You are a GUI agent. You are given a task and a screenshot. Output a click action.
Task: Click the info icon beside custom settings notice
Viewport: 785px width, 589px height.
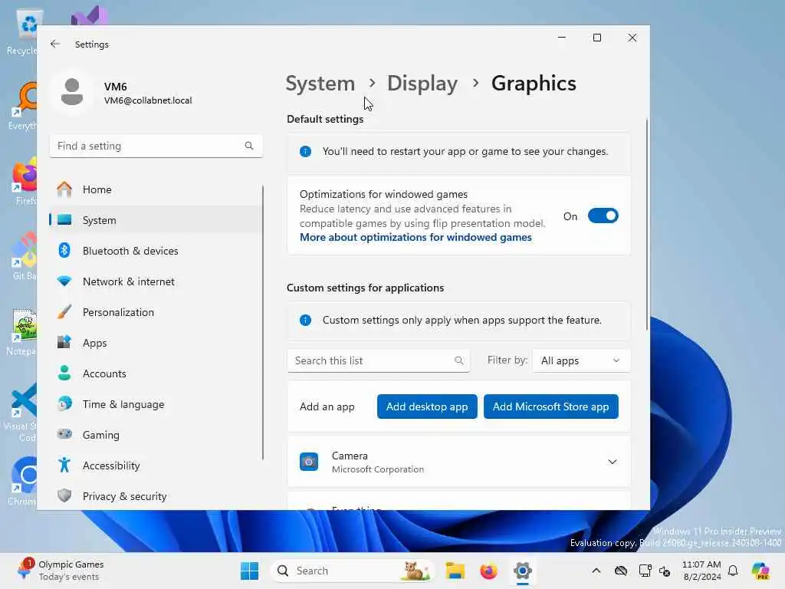(x=305, y=320)
